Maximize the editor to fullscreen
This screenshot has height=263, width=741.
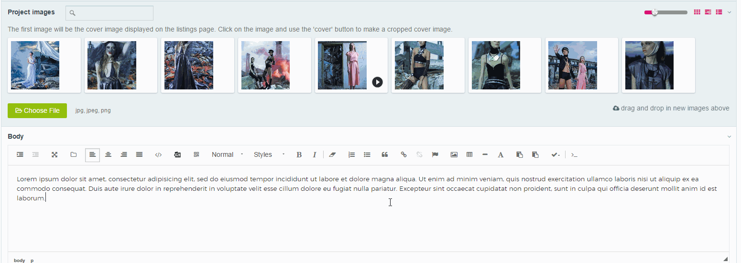[54, 155]
